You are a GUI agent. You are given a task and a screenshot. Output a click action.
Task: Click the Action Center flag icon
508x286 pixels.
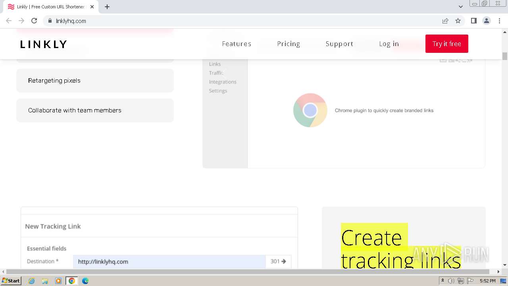pos(470,281)
